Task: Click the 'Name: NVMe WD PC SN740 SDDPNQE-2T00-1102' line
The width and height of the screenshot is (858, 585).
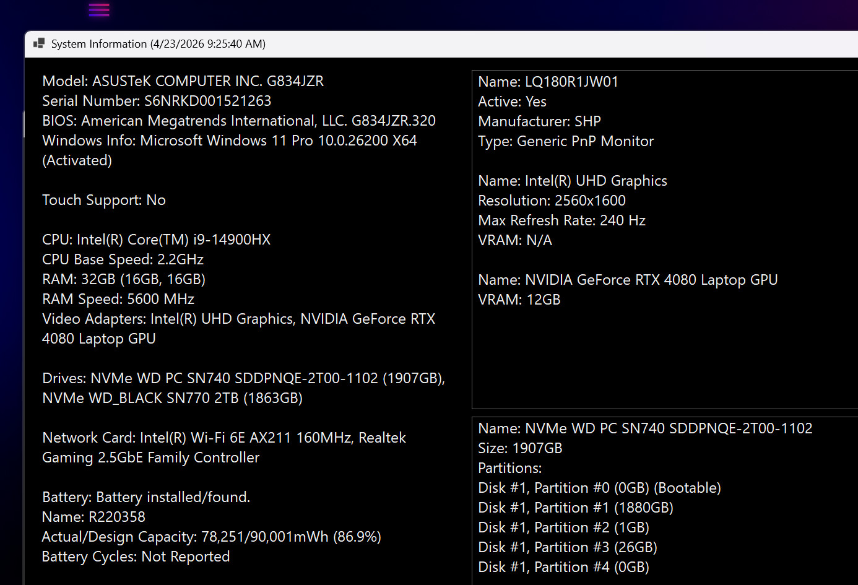Action: (x=645, y=428)
